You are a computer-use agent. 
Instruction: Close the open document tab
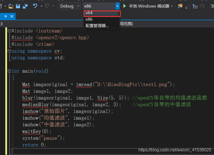12,16
